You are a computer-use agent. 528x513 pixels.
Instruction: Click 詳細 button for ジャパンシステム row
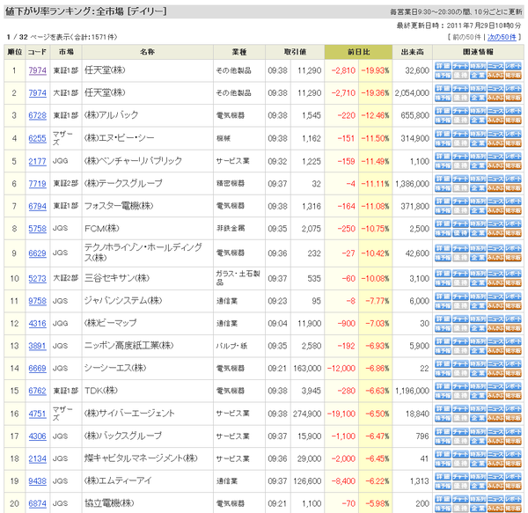[443, 297]
